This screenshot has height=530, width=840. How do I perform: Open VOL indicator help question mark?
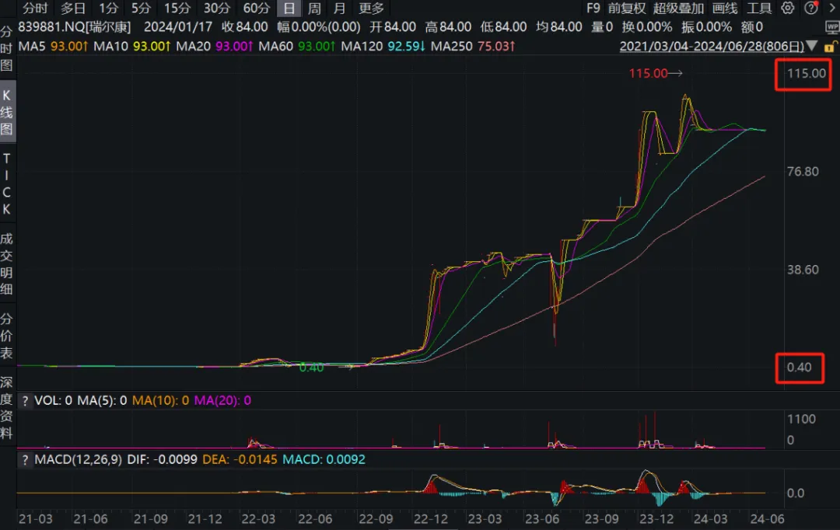pyautogui.click(x=25, y=401)
